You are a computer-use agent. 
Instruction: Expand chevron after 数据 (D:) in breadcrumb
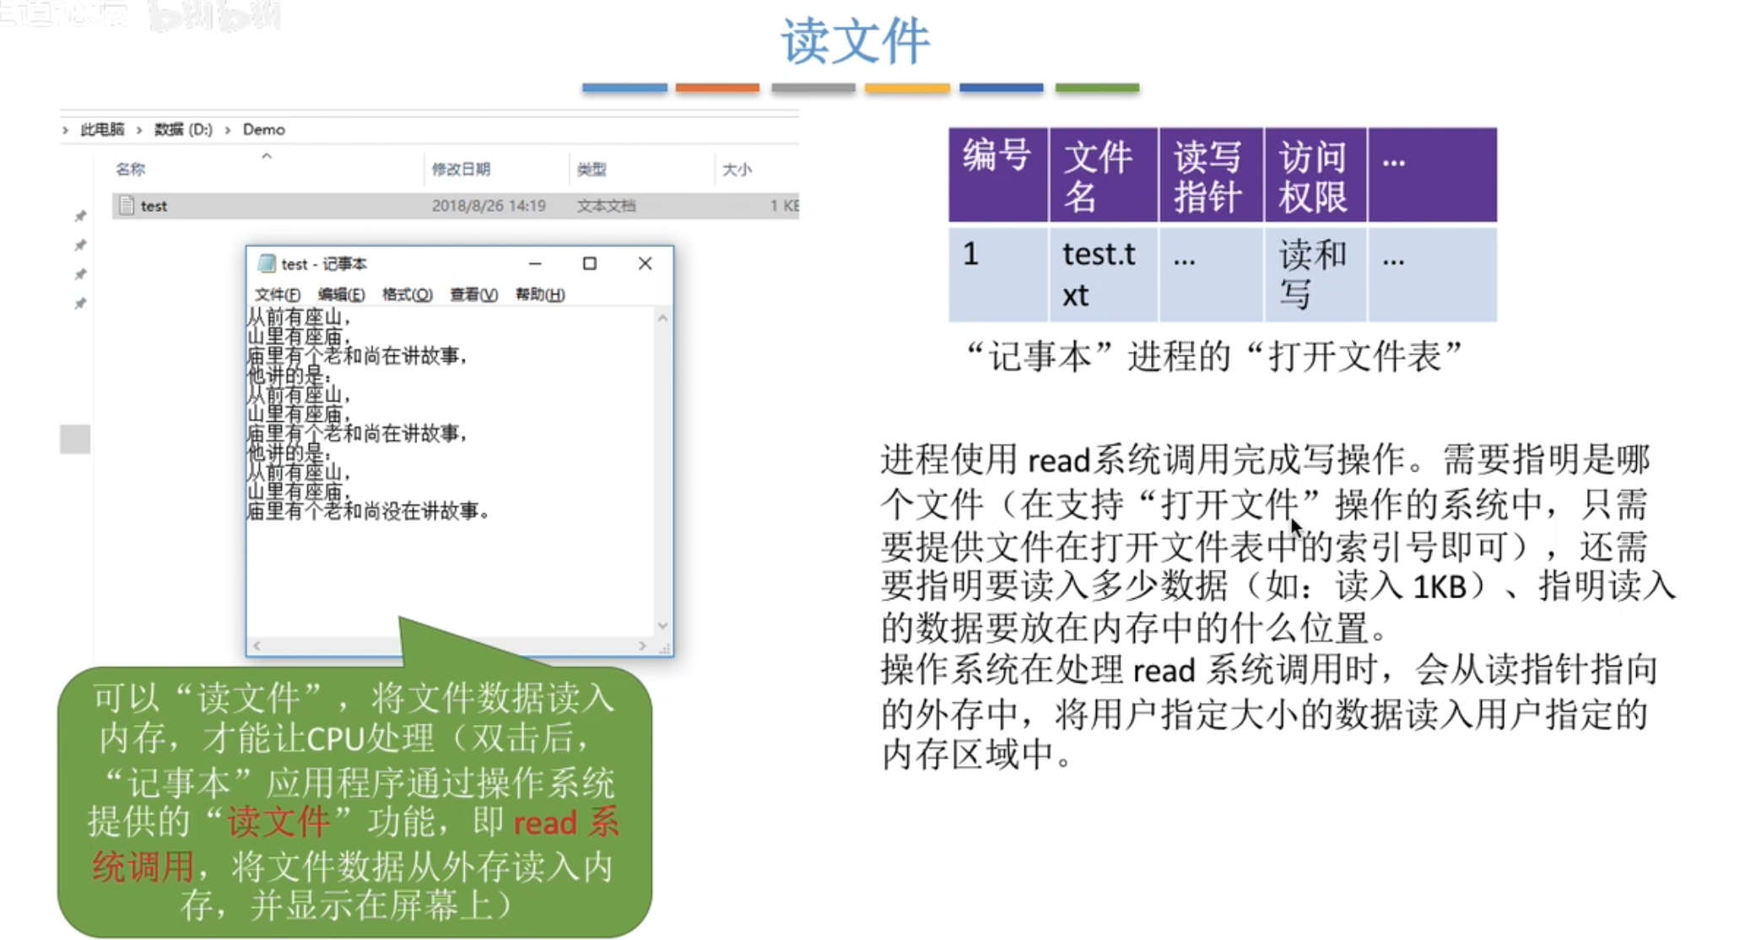click(228, 130)
